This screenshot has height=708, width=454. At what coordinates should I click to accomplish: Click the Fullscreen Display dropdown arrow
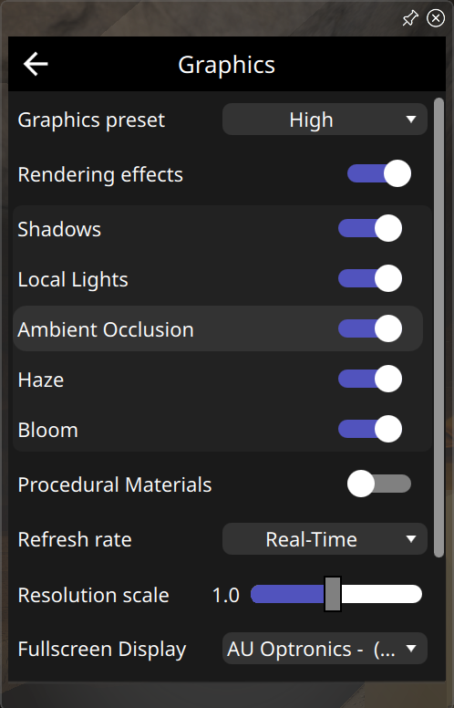tap(410, 649)
